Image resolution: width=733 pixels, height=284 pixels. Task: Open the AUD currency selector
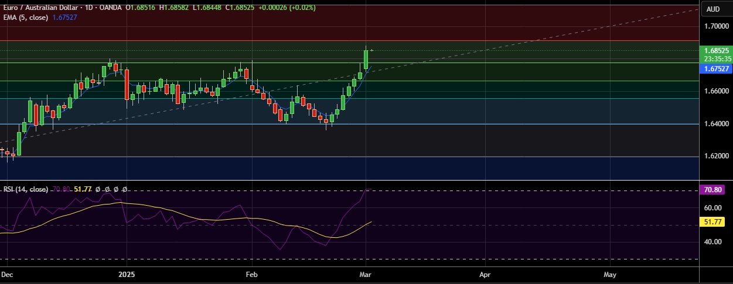(713, 9)
